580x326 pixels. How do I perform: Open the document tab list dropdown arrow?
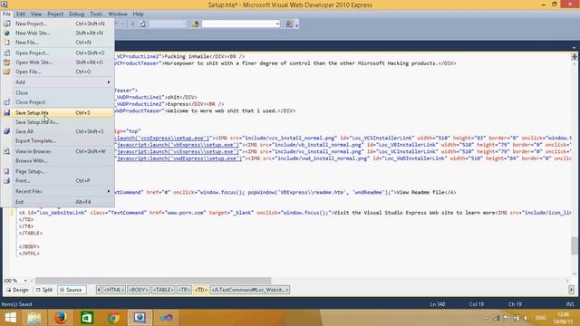(574, 47)
